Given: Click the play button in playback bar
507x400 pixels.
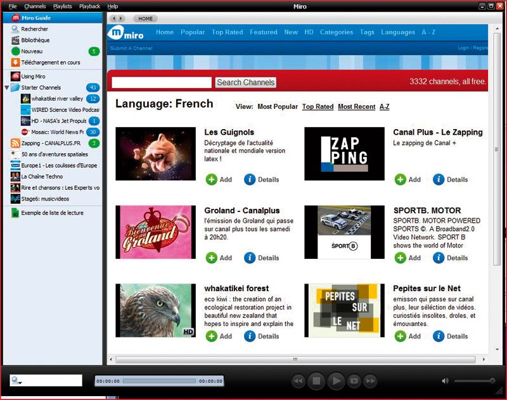Looking at the screenshot, I should pos(336,381).
